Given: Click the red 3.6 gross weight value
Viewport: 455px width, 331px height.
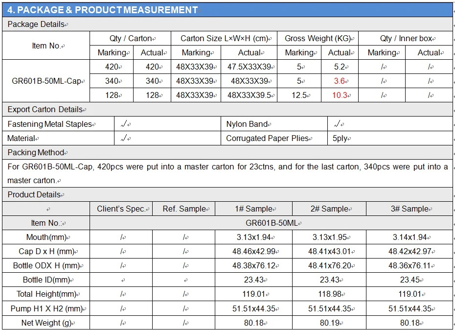Looking at the screenshot, I should click(340, 81).
